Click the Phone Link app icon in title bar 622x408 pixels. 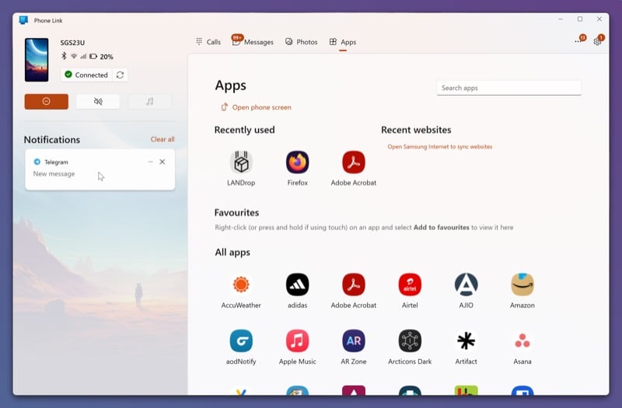23,20
